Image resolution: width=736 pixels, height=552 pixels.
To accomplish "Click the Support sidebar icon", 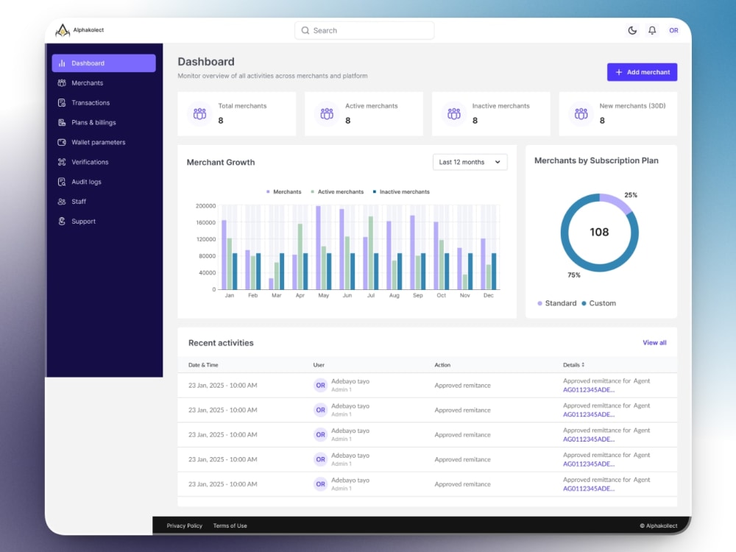I will (x=62, y=221).
